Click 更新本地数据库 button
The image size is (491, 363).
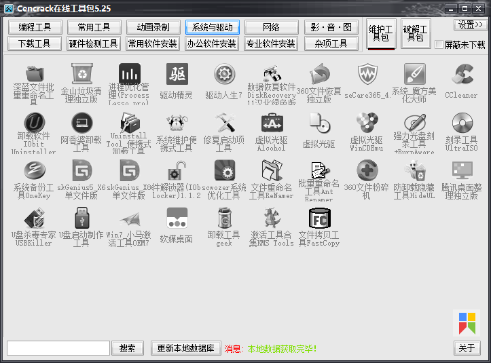click(185, 348)
